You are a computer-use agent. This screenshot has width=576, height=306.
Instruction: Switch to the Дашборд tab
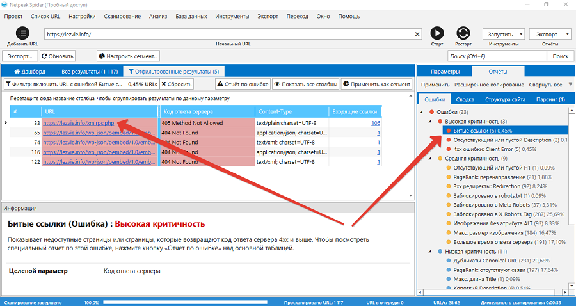click(x=29, y=71)
